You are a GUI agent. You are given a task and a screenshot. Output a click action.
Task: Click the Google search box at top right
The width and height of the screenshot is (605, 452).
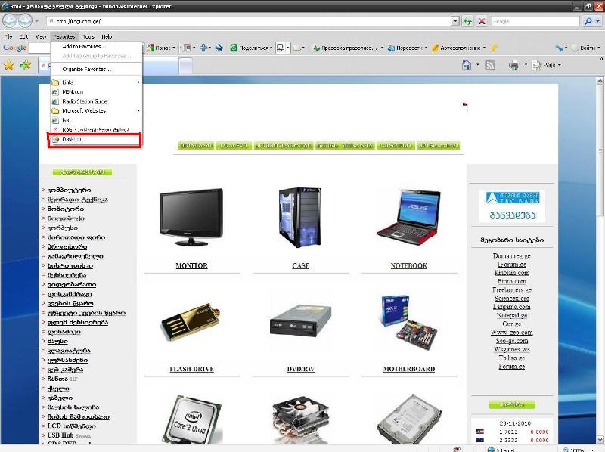coord(535,21)
